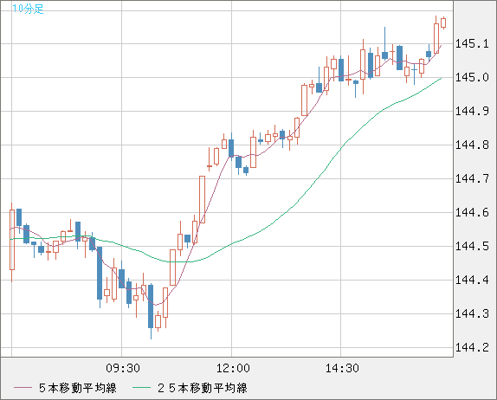This screenshot has height=400, width=497.
Task: Click the 10分足 timeframe label
Action: point(28,9)
